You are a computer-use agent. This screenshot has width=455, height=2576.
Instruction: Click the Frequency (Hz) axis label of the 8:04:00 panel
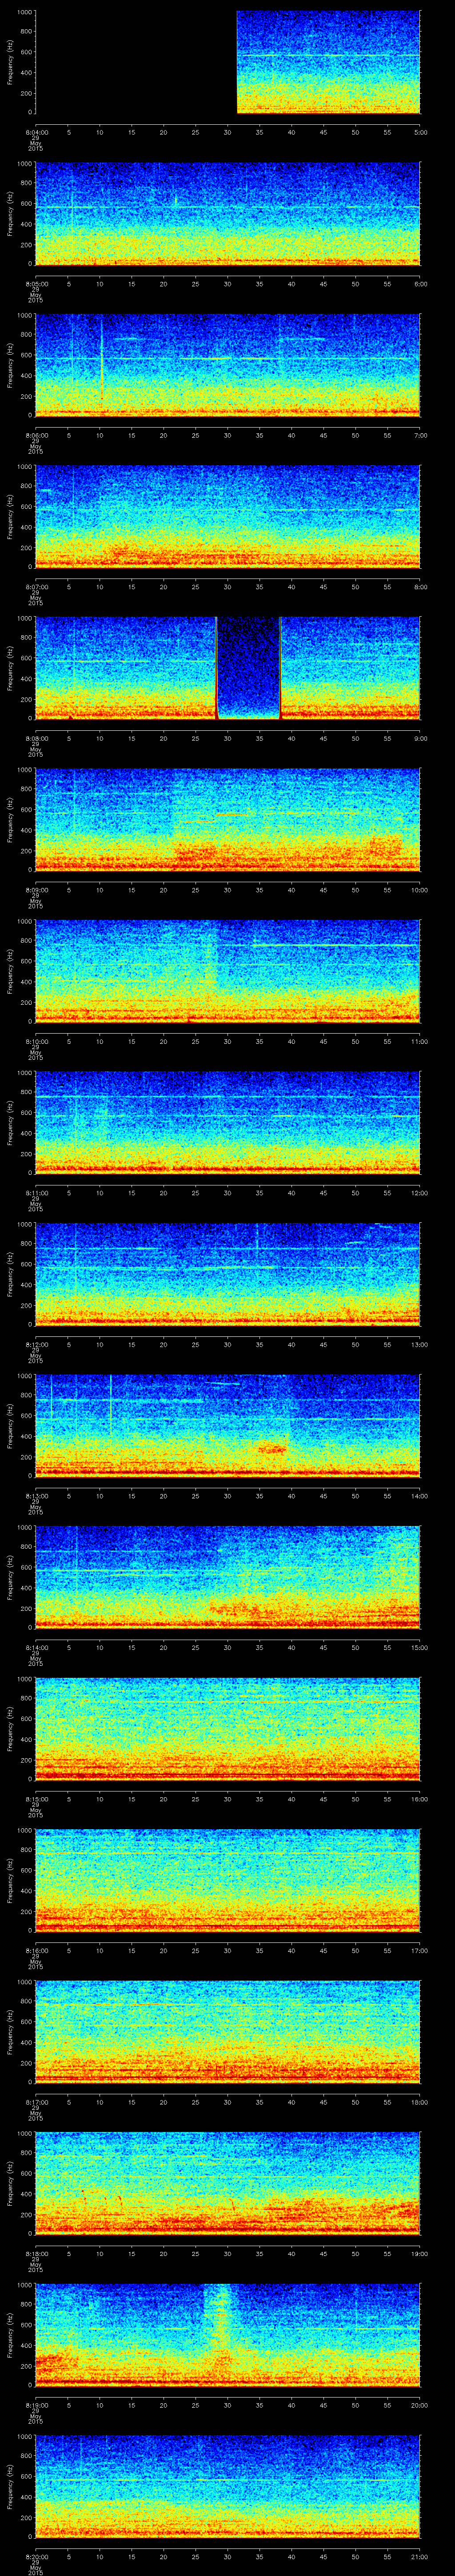pyautogui.click(x=10, y=62)
